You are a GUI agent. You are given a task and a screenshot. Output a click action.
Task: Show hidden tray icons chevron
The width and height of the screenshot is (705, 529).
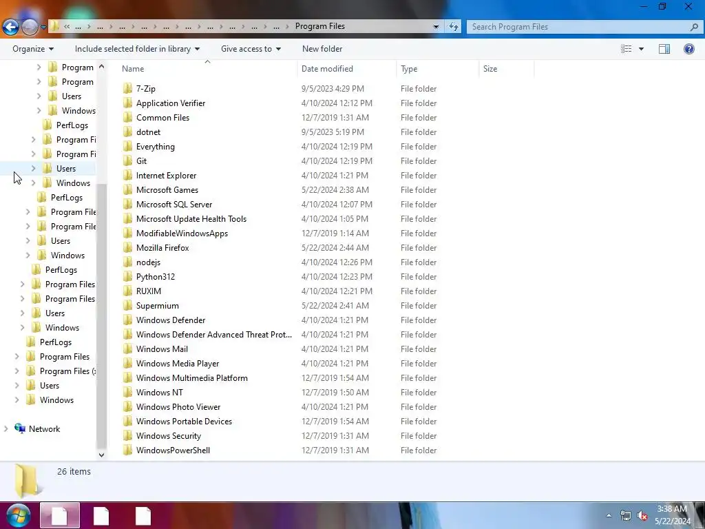609,515
